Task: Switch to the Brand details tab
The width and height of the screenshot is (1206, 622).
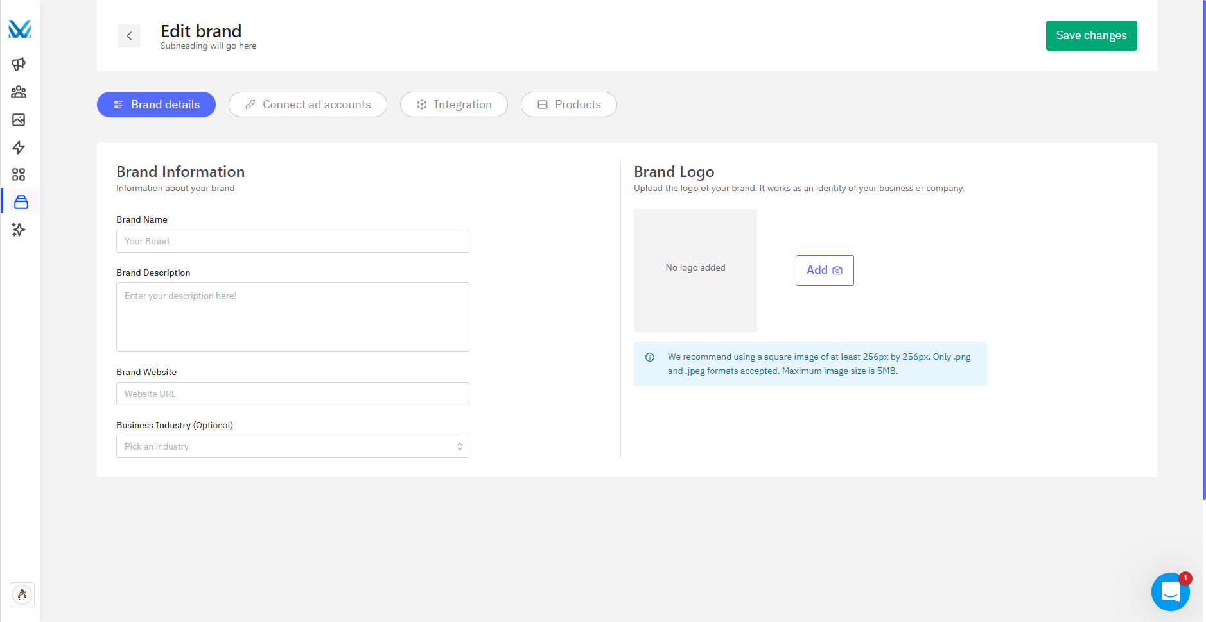Action: (x=156, y=105)
